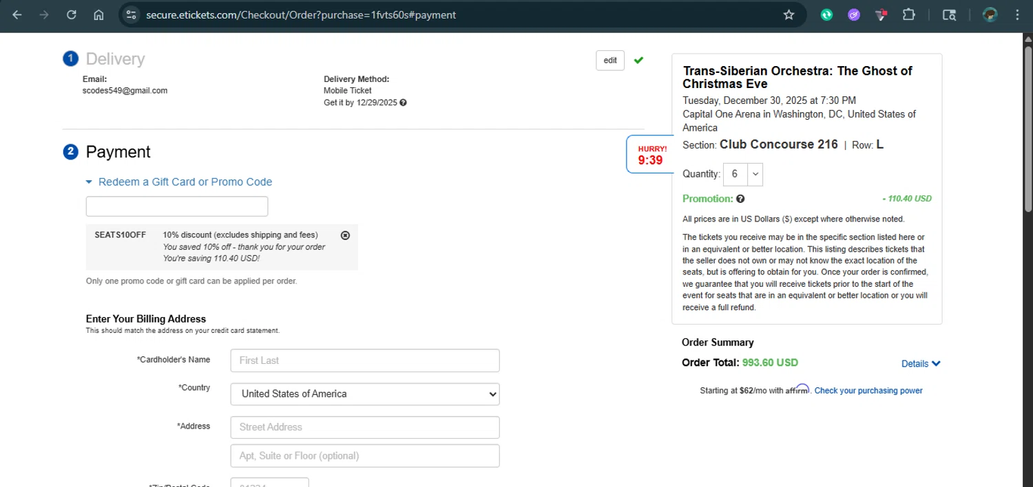This screenshot has width=1033, height=487.
Task: Click the delivery date help question icon
Action: pyautogui.click(x=403, y=102)
